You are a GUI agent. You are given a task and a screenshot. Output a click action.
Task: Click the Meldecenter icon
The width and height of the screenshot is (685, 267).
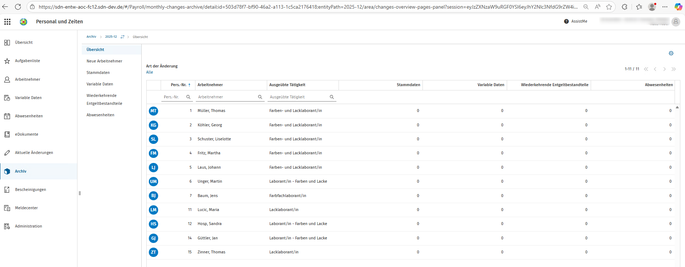(7, 208)
